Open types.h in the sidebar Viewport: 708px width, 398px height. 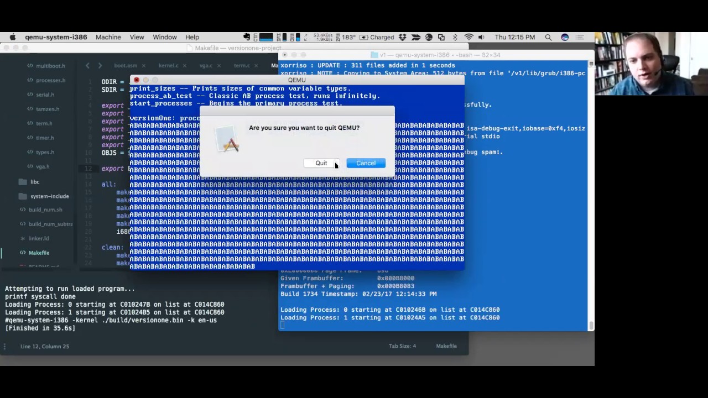click(45, 152)
